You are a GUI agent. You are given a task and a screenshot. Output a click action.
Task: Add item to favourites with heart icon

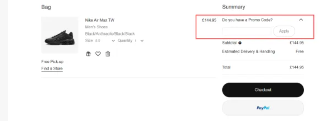pyautogui.click(x=98, y=54)
